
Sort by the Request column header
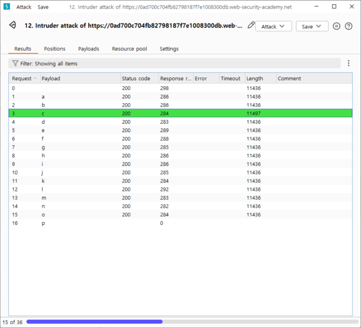pyautogui.click(x=24, y=78)
